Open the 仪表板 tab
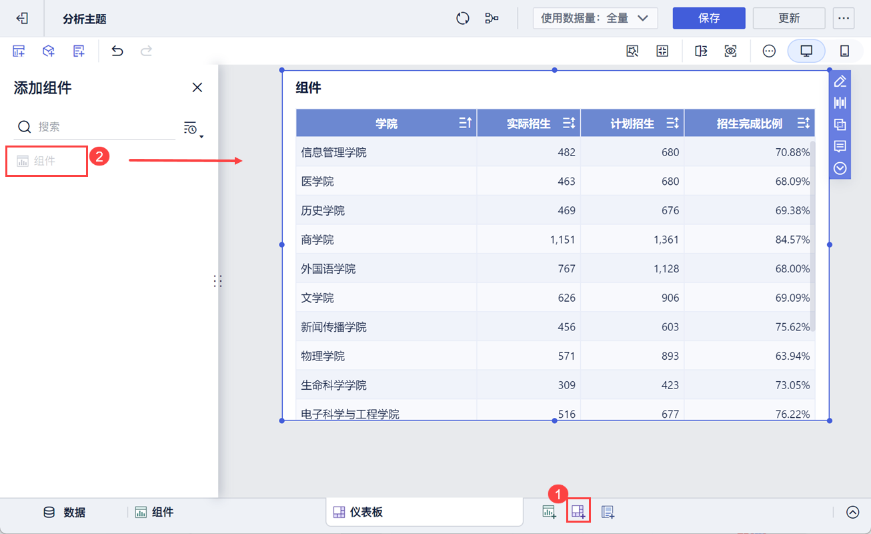This screenshot has height=534, width=871. pos(424,512)
